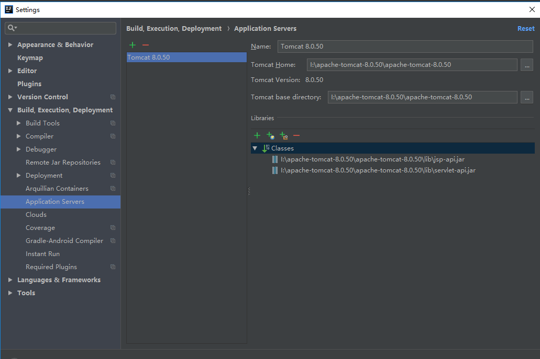This screenshot has width=540, height=359.
Task: Click the server Name field
Action: 405,47
